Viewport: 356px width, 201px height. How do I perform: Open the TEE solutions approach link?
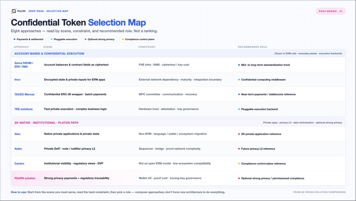(23, 109)
